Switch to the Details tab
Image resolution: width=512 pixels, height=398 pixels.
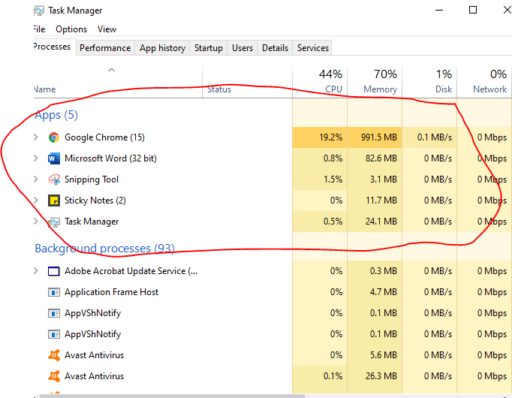tap(275, 48)
